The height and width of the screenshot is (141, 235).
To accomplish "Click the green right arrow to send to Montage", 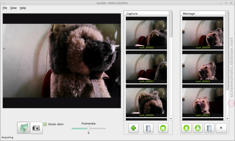I will click(163, 128).
